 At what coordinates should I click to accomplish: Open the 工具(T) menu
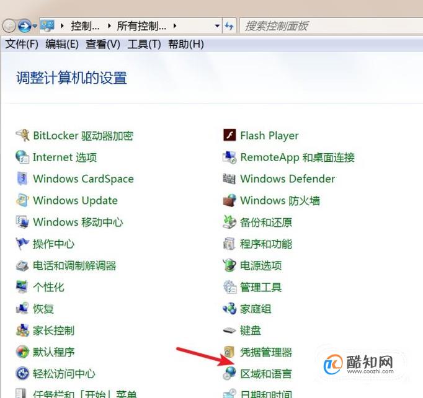(144, 44)
